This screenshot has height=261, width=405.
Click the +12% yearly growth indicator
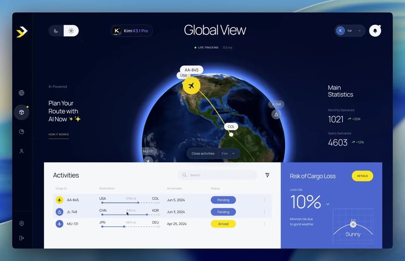pos(358,142)
